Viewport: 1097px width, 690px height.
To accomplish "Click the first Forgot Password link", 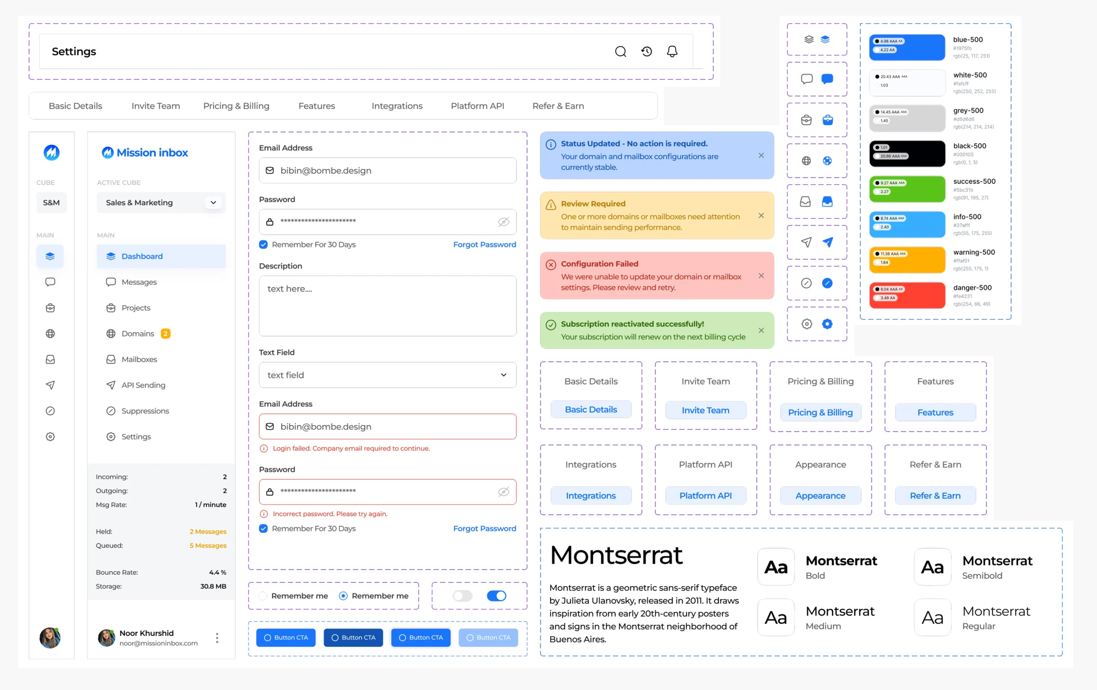I will click(x=484, y=245).
